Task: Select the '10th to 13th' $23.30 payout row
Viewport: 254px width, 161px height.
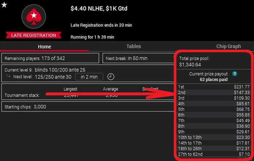Action: [214, 137]
